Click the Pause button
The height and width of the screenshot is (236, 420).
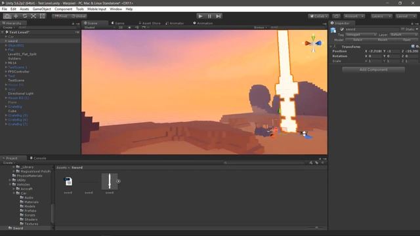pos(209,16)
